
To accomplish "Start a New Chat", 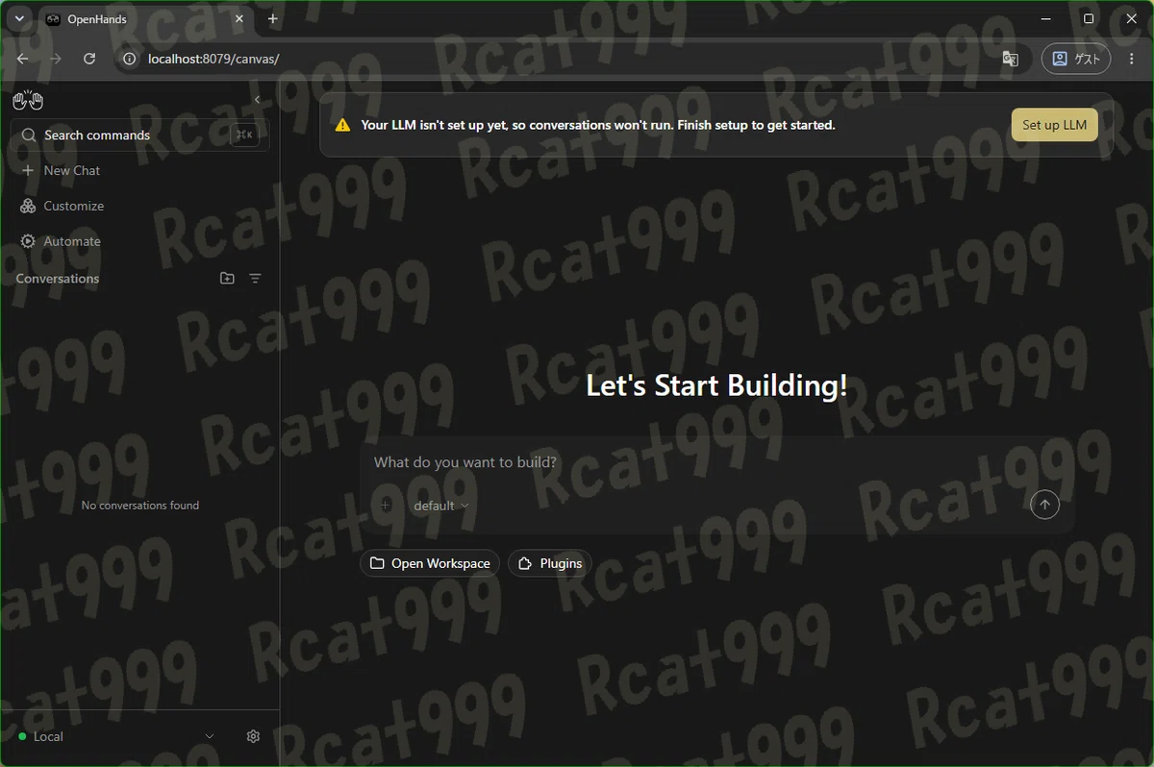I will (61, 170).
